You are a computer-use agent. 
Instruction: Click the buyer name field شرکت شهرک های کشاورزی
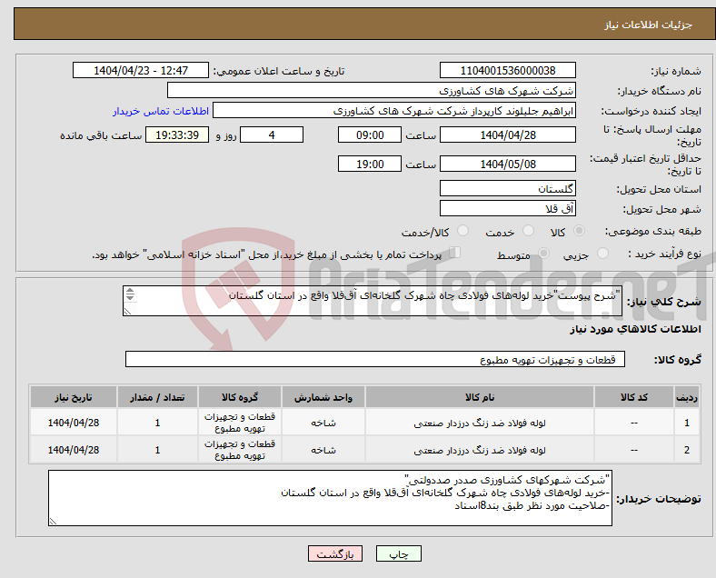pos(372,90)
